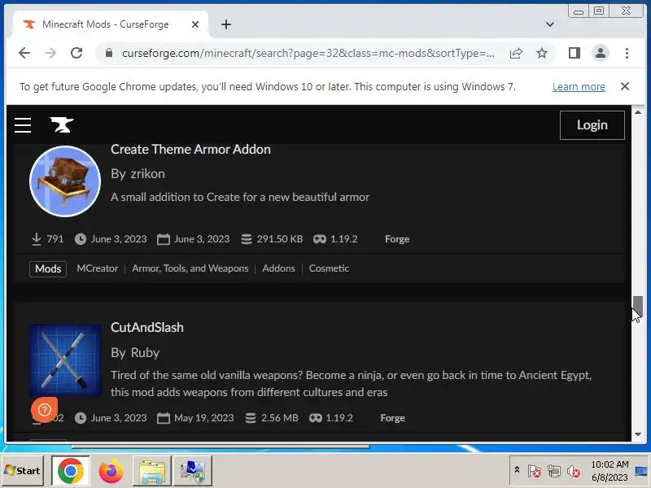The image size is (651, 488).
Task: Launch Firefox from the taskbar
Action: tap(111, 471)
